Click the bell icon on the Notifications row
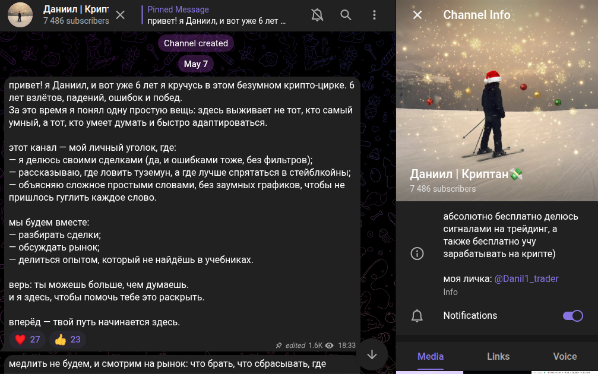Image resolution: width=598 pixels, height=374 pixels. (x=417, y=315)
